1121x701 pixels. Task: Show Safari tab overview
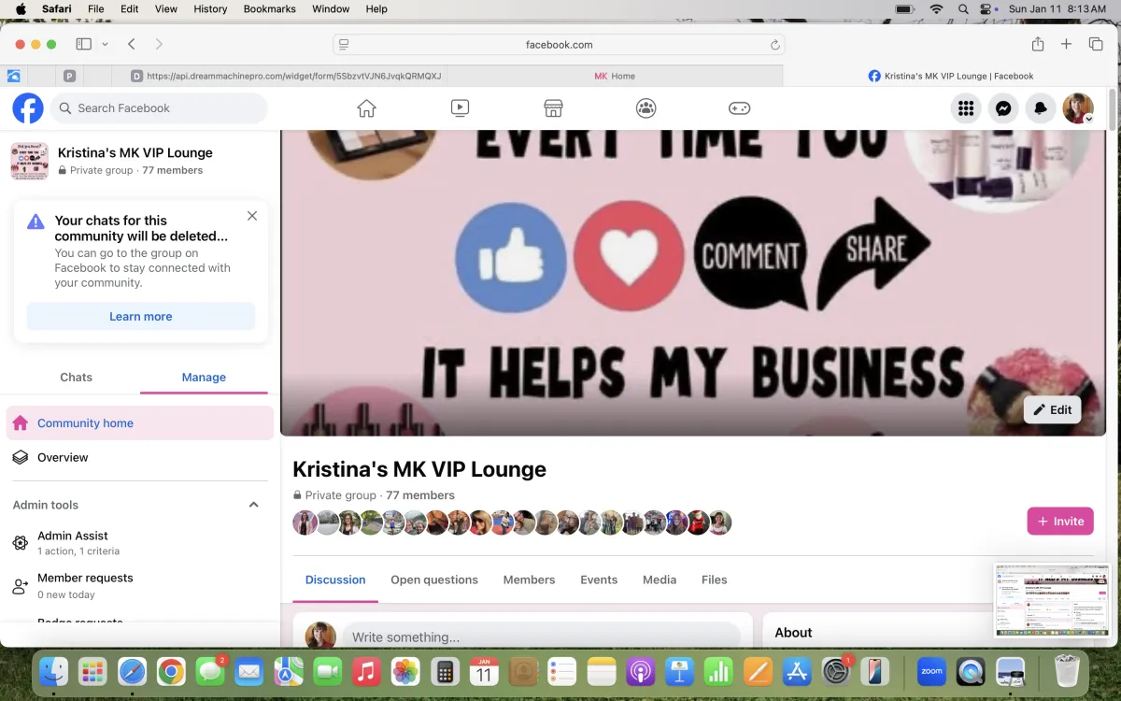(1096, 44)
